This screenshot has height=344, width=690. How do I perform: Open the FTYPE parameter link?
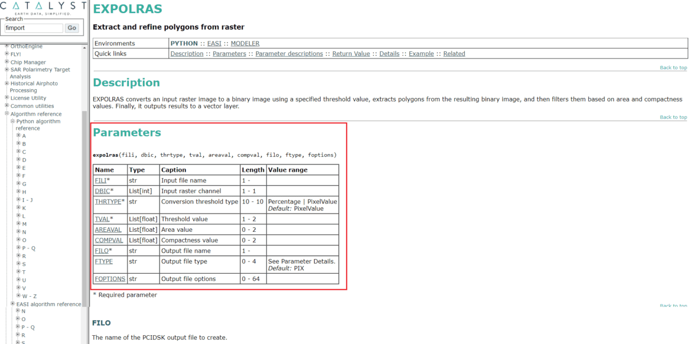[104, 261]
